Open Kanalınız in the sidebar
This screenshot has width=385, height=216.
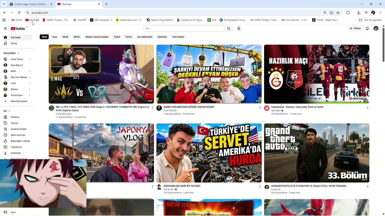(17, 117)
